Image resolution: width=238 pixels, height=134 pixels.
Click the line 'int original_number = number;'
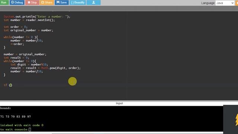tap(28, 31)
